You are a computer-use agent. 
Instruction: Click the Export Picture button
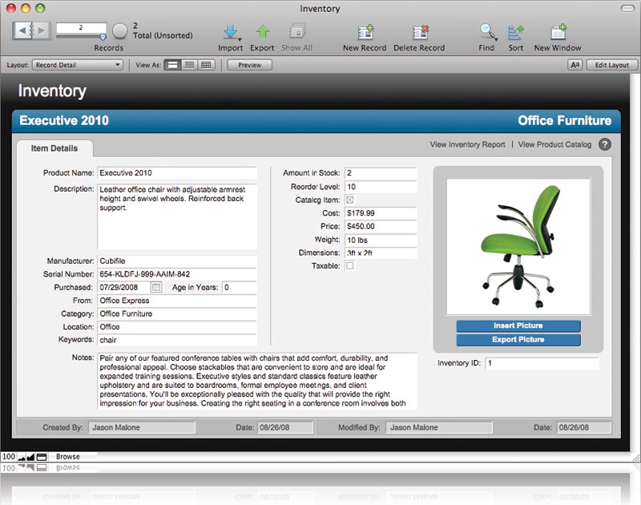point(518,340)
